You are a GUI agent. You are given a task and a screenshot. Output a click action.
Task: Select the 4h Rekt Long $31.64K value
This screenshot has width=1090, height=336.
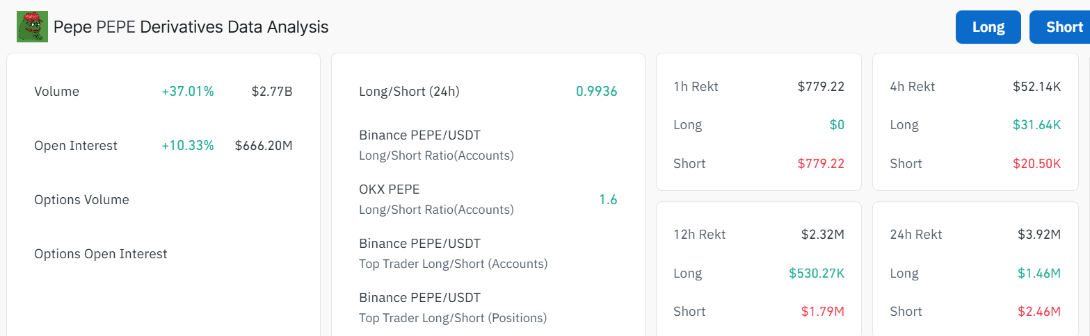click(1036, 125)
